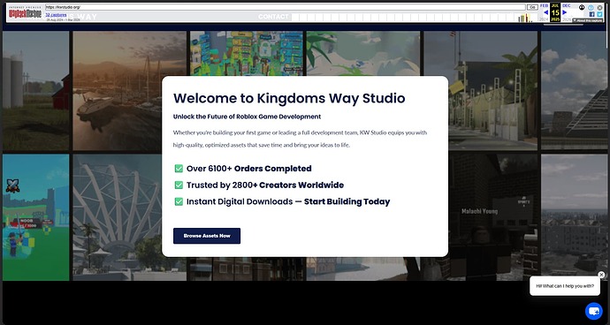Click green check beside Instant Digital Downloads
Screen dimensions: 610x325
point(179,201)
